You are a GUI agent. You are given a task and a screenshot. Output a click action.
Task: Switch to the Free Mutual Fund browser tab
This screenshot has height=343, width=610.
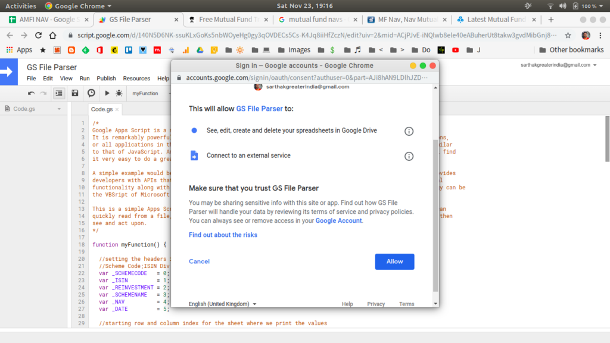(x=228, y=20)
